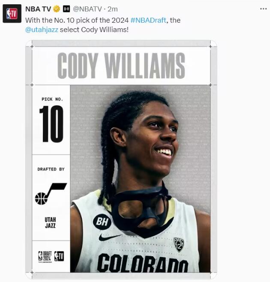Click the Utah Jazz note logo
Screen dimensions: 270x282
(51, 194)
